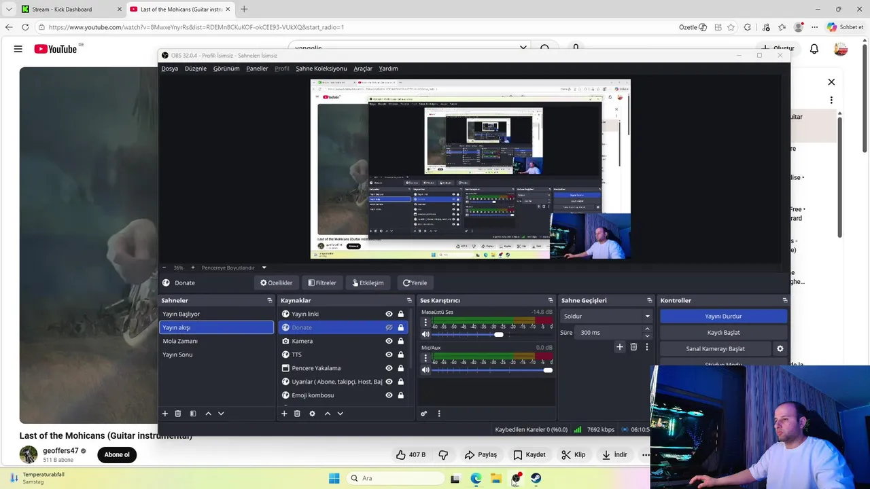Move the source up using the Kaynaklar up arrow
This screenshot has width=870, height=489.
tap(327, 414)
